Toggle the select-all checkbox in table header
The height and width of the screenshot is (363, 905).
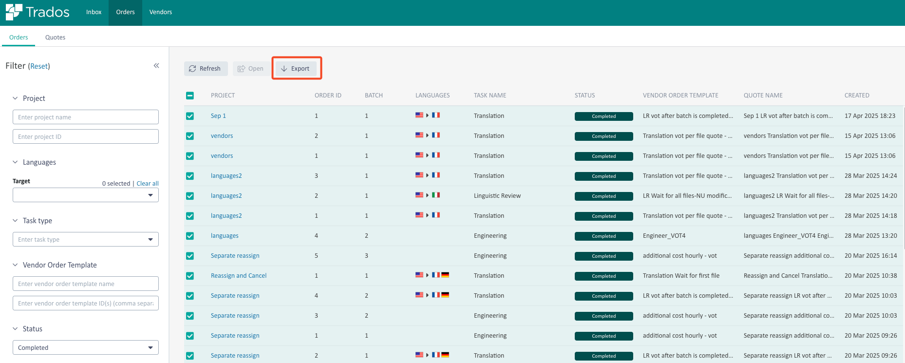(190, 96)
